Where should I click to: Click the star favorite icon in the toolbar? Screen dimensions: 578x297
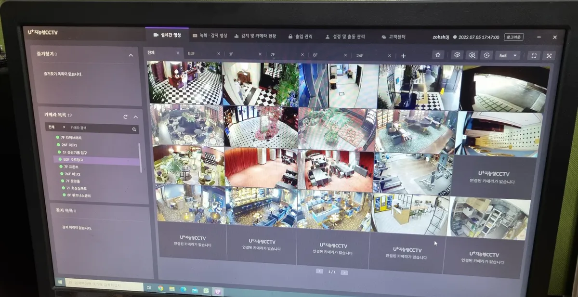(x=437, y=55)
